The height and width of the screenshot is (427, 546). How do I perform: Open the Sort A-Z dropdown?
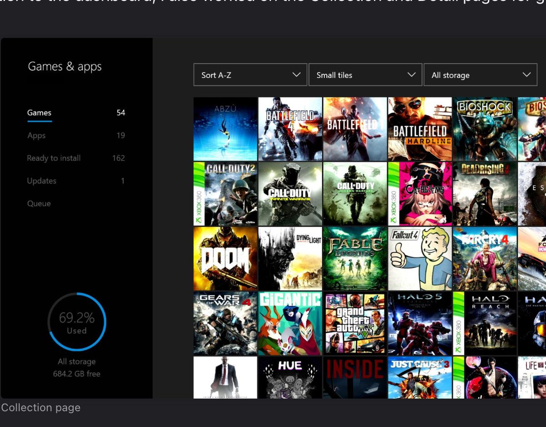point(250,75)
